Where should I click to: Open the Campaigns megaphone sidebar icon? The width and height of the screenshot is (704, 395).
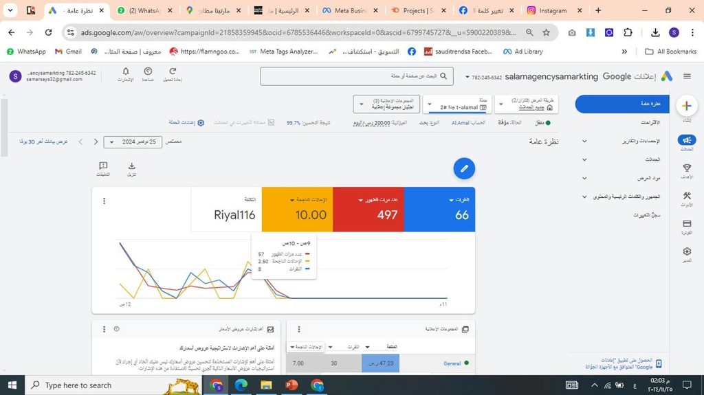(687, 141)
